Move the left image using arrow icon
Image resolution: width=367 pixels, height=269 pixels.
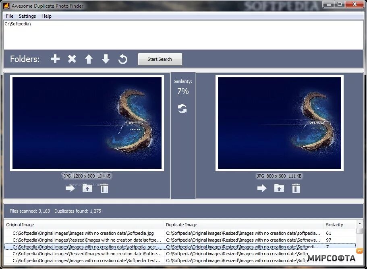coord(70,188)
